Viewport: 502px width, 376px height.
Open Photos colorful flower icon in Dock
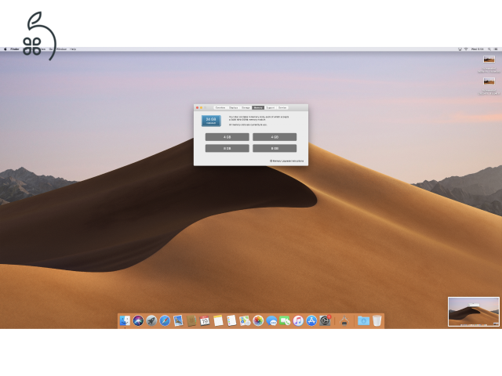[258, 320]
